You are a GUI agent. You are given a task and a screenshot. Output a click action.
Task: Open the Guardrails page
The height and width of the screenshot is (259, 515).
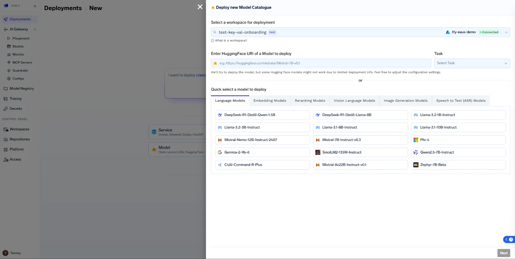click(20, 70)
